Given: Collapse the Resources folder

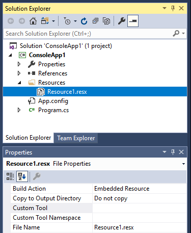Looking at the screenshot, I should (x=19, y=83).
